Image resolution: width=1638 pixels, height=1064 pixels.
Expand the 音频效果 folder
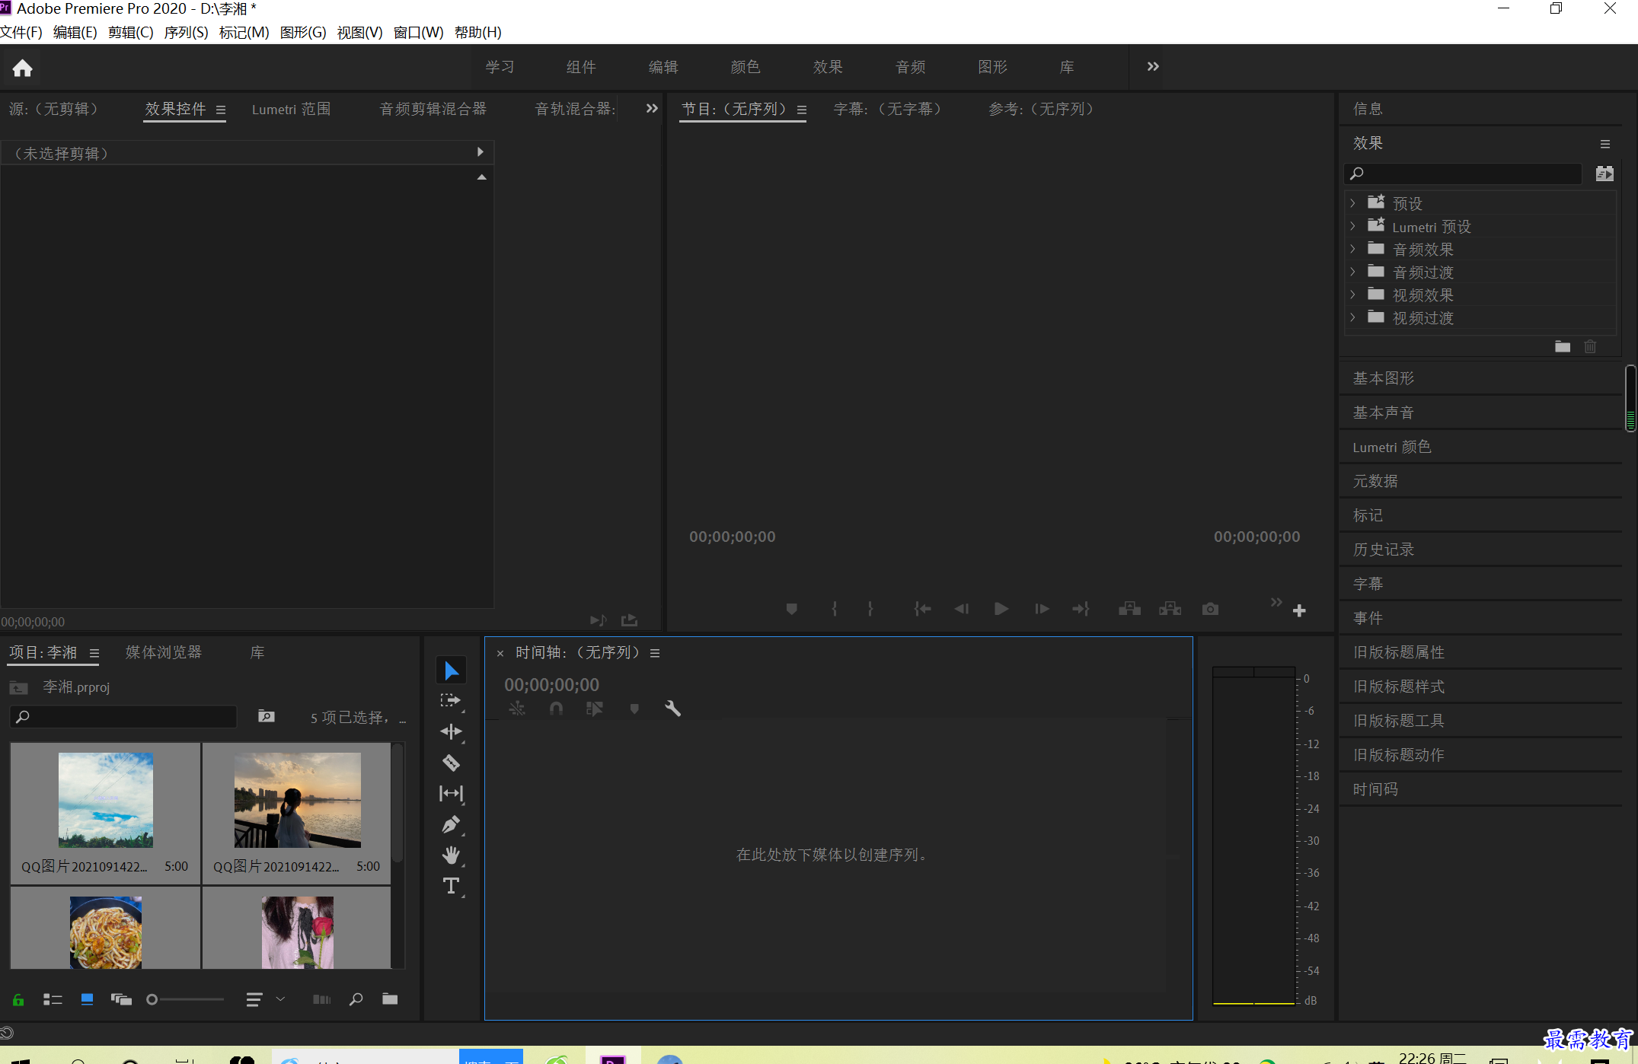click(1353, 249)
